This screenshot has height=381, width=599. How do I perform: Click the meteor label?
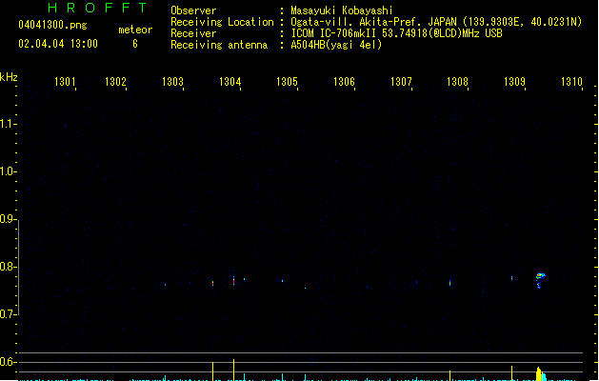point(135,30)
